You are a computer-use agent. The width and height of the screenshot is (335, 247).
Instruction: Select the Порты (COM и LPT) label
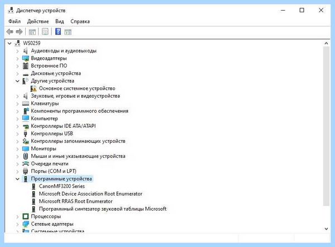point(54,171)
